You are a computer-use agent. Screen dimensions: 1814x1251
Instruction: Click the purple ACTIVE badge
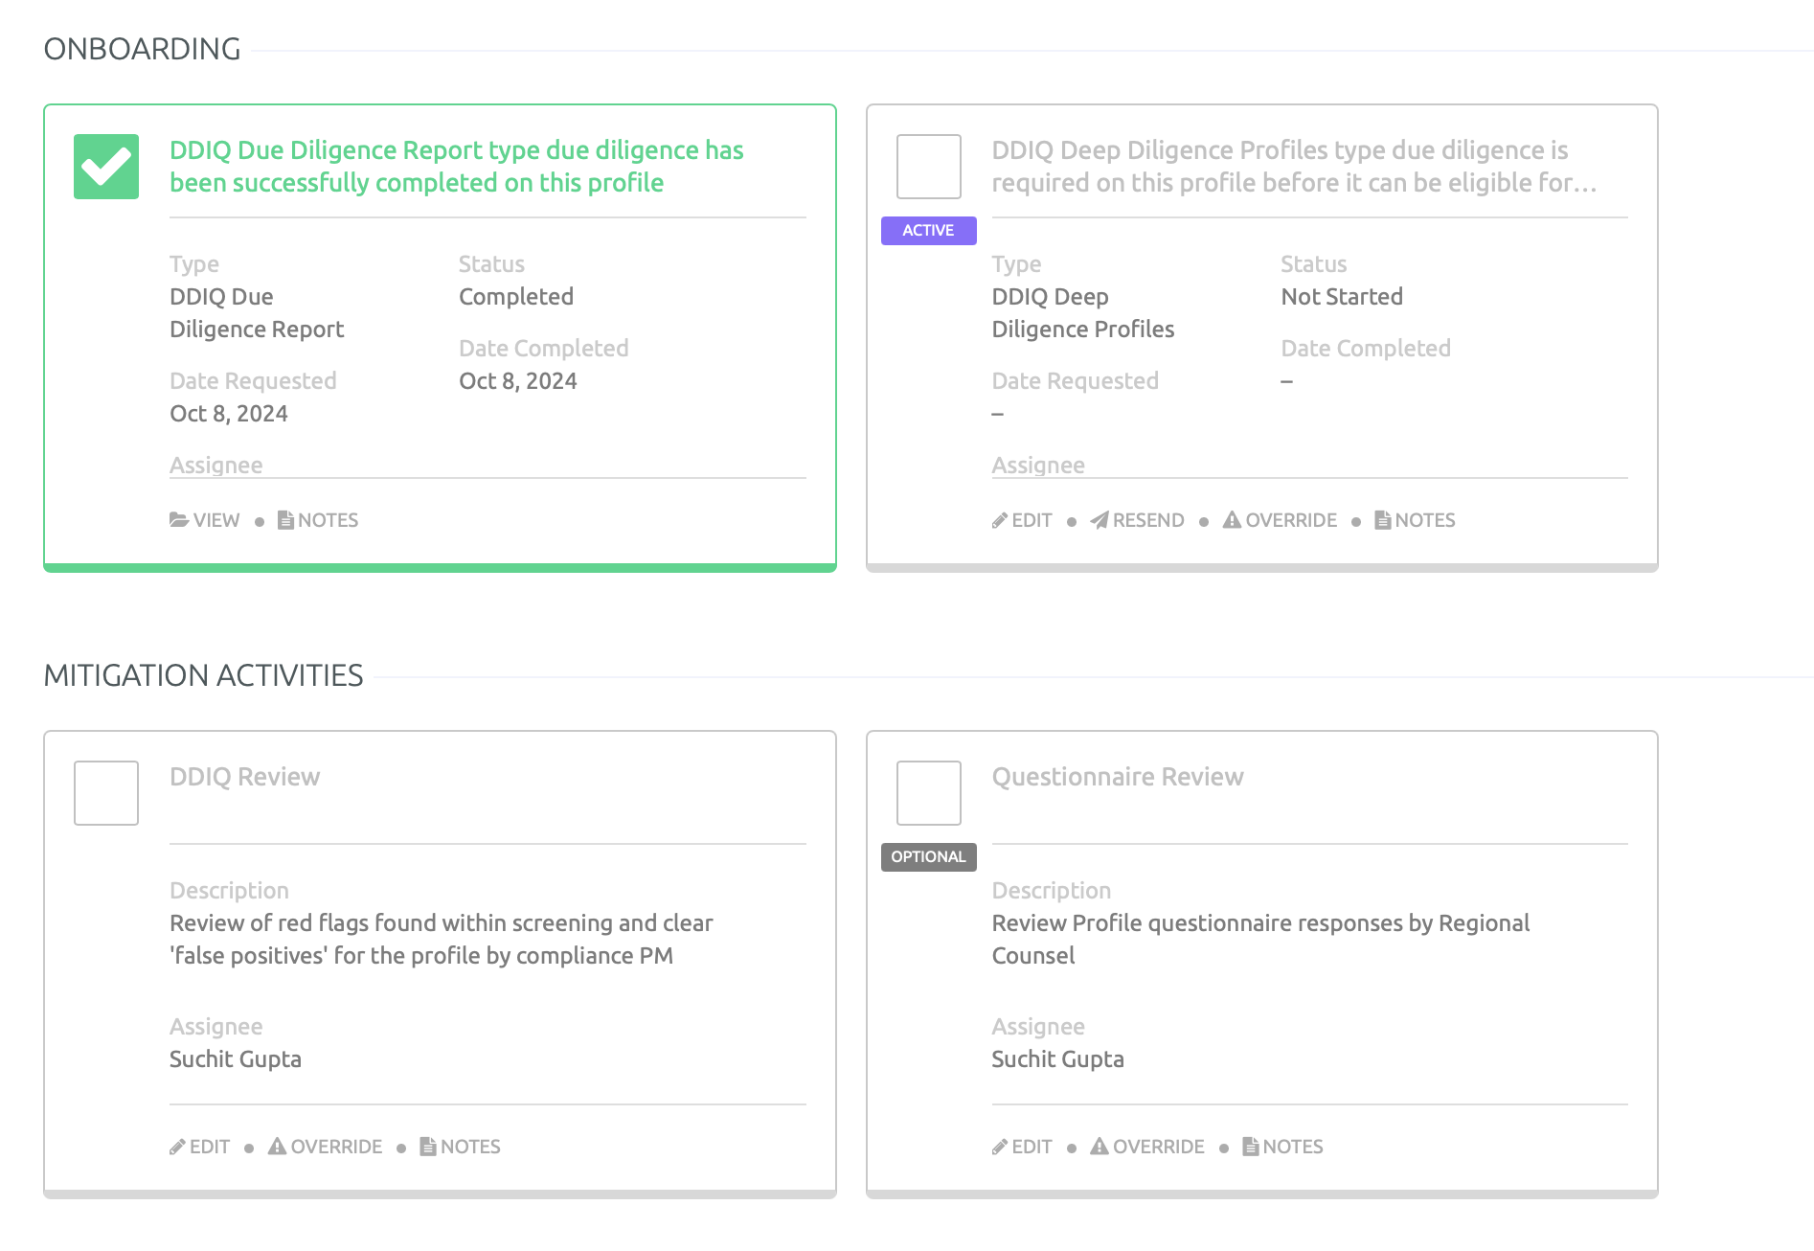[x=928, y=231]
